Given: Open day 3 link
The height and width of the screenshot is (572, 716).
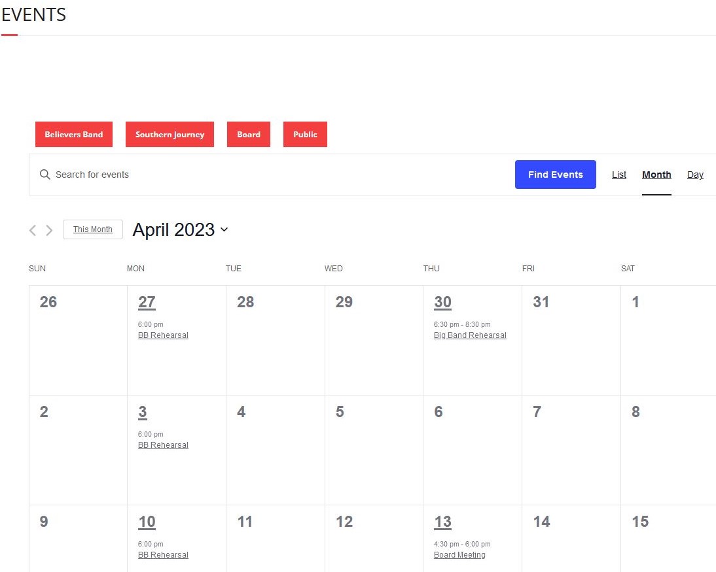Looking at the screenshot, I should 143,412.
